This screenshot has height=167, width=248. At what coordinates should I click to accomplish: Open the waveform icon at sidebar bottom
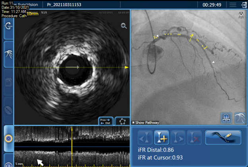click(x=9, y=164)
